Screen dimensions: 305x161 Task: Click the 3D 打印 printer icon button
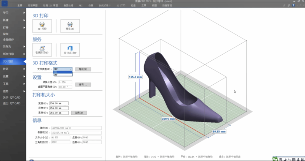42,26
